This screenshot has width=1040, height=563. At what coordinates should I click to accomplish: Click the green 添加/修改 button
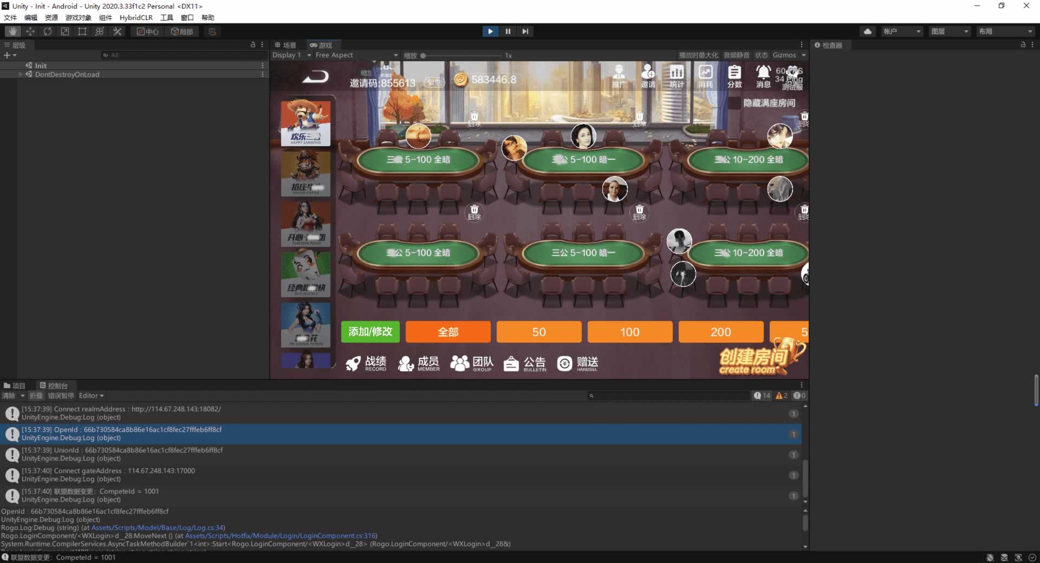tap(370, 332)
